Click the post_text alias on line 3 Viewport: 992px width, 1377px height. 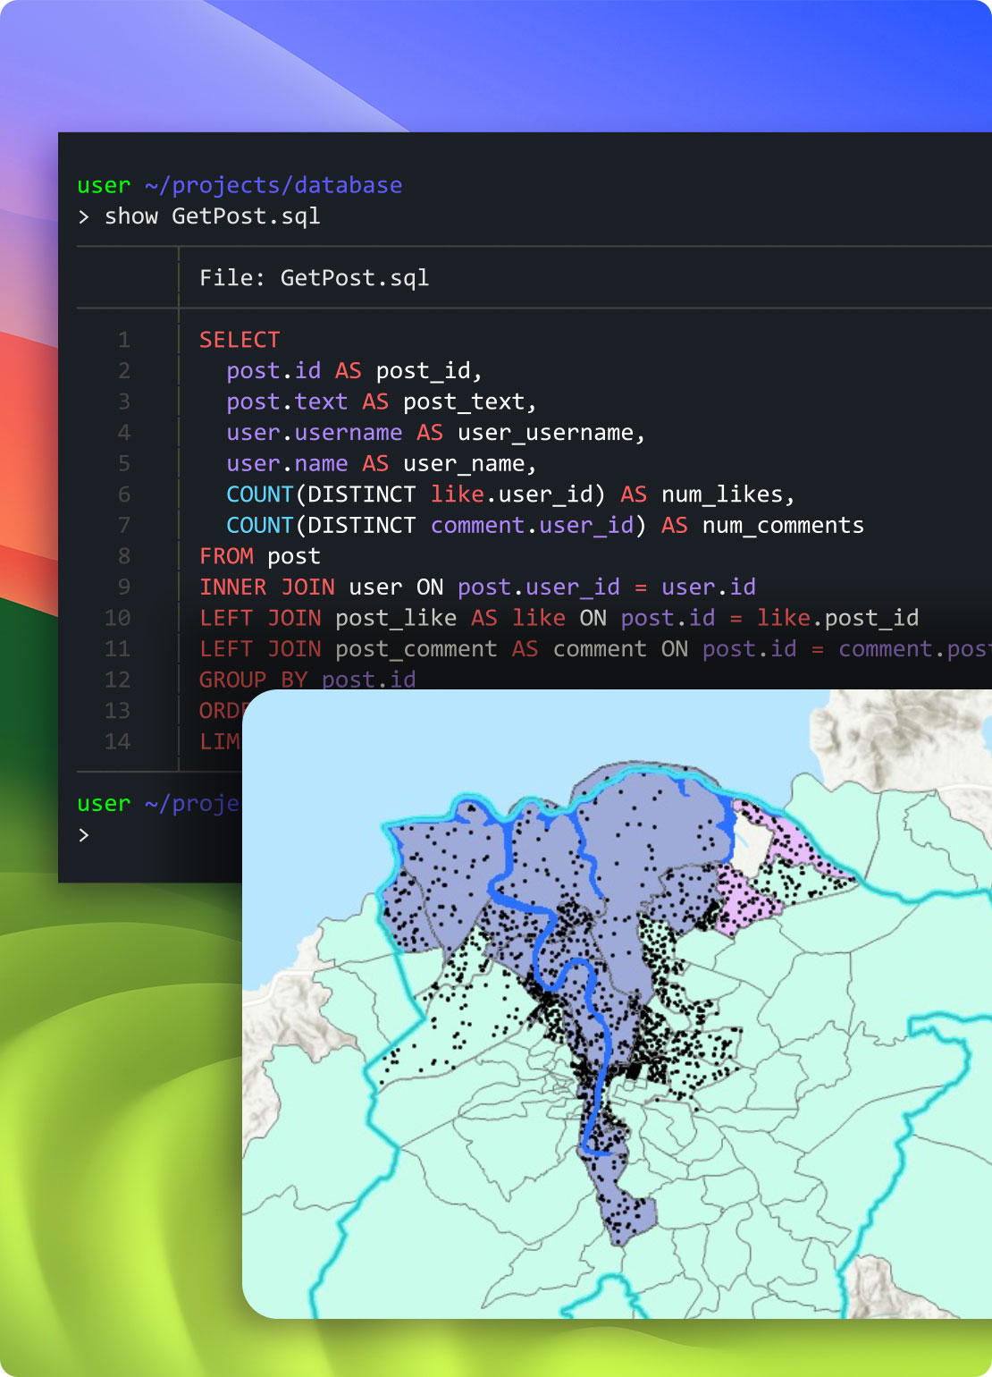coord(467,401)
